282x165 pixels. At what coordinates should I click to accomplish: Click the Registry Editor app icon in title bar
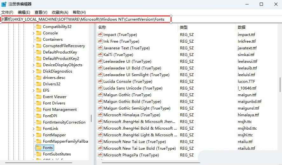tap(4, 4)
